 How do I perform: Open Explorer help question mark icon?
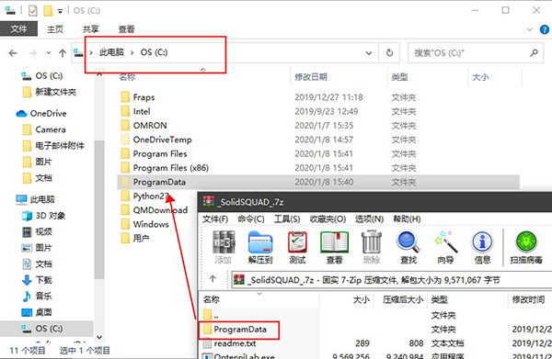545,29
